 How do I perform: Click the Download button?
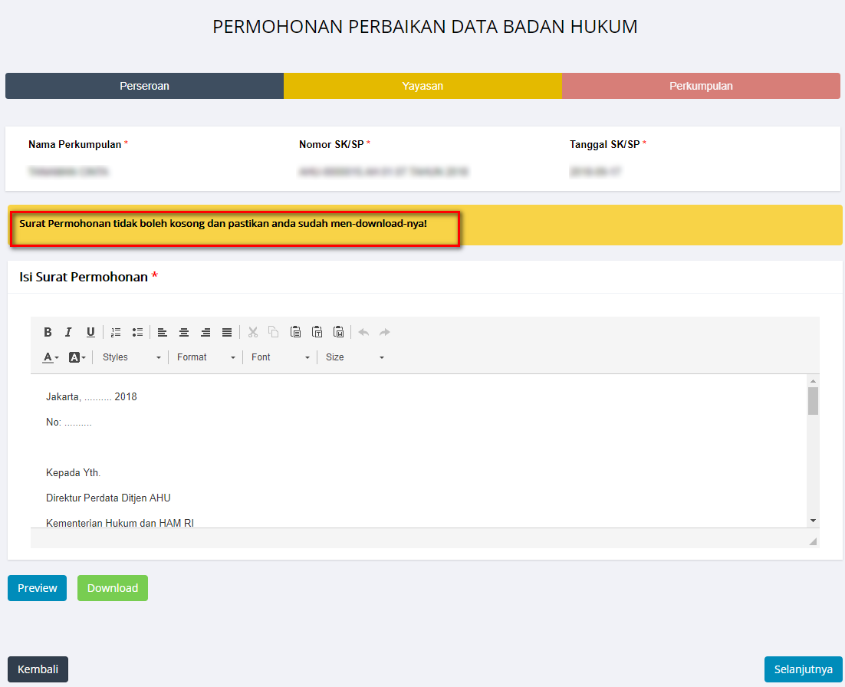tap(113, 588)
